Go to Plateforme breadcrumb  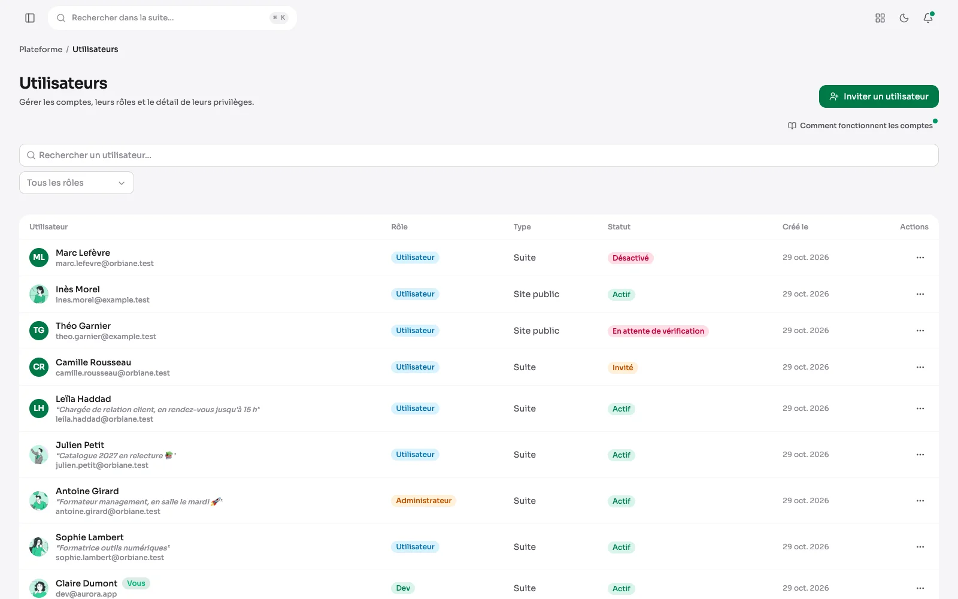(41, 49)
